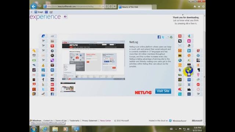
Task: Open the Windows Start orb
Action: (34, 129)
